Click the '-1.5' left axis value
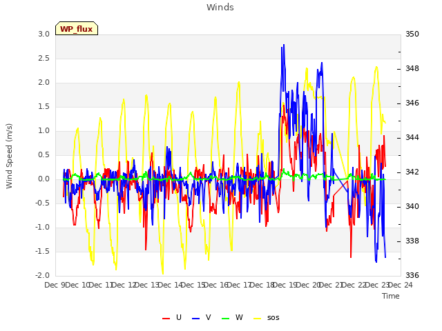The width and height of the screenshot is (442, 331). (43, 251)
